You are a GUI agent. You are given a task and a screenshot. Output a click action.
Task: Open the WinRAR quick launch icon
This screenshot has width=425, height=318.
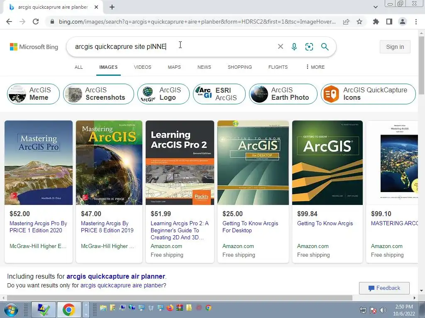(x=179, y=308)
